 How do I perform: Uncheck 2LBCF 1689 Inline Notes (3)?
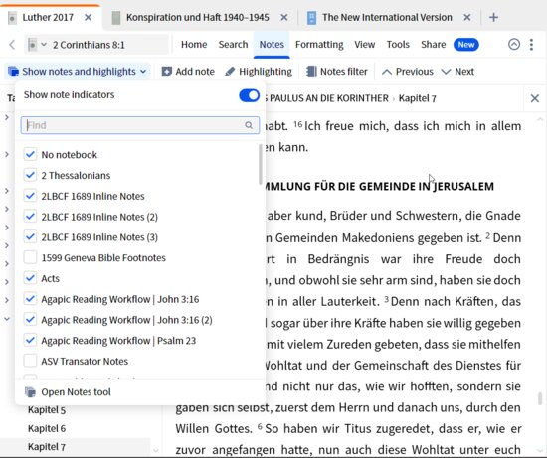[30, 237]
